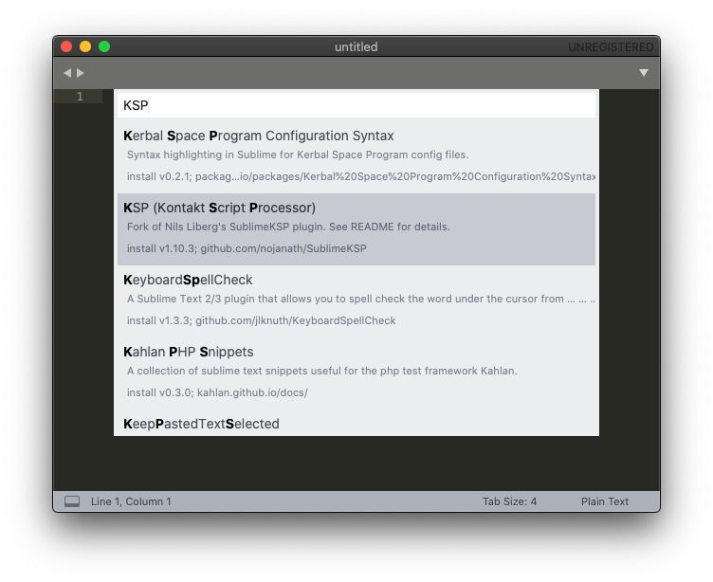Click the kahlan.github.io/docs install line

(217, 392)
